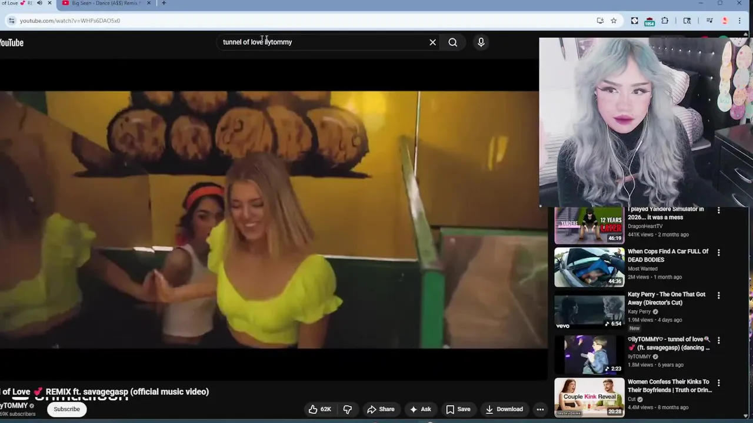Click the Chrome profile avatar

point(725,21)
